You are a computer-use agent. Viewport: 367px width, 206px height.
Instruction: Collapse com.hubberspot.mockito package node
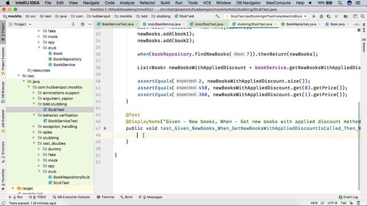[29, 87]
